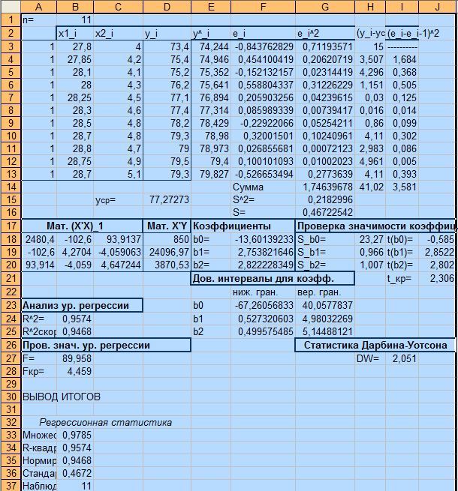Image resolution: width=458 pixels, height=491 pixels.
Task: Select R^2 value in row 24
Action: tap(75, 319)
